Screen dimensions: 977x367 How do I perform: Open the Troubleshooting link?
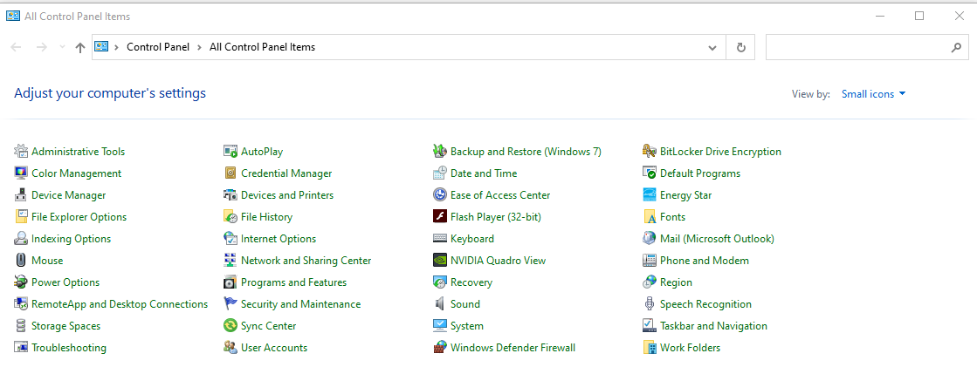tap(69, 347)
